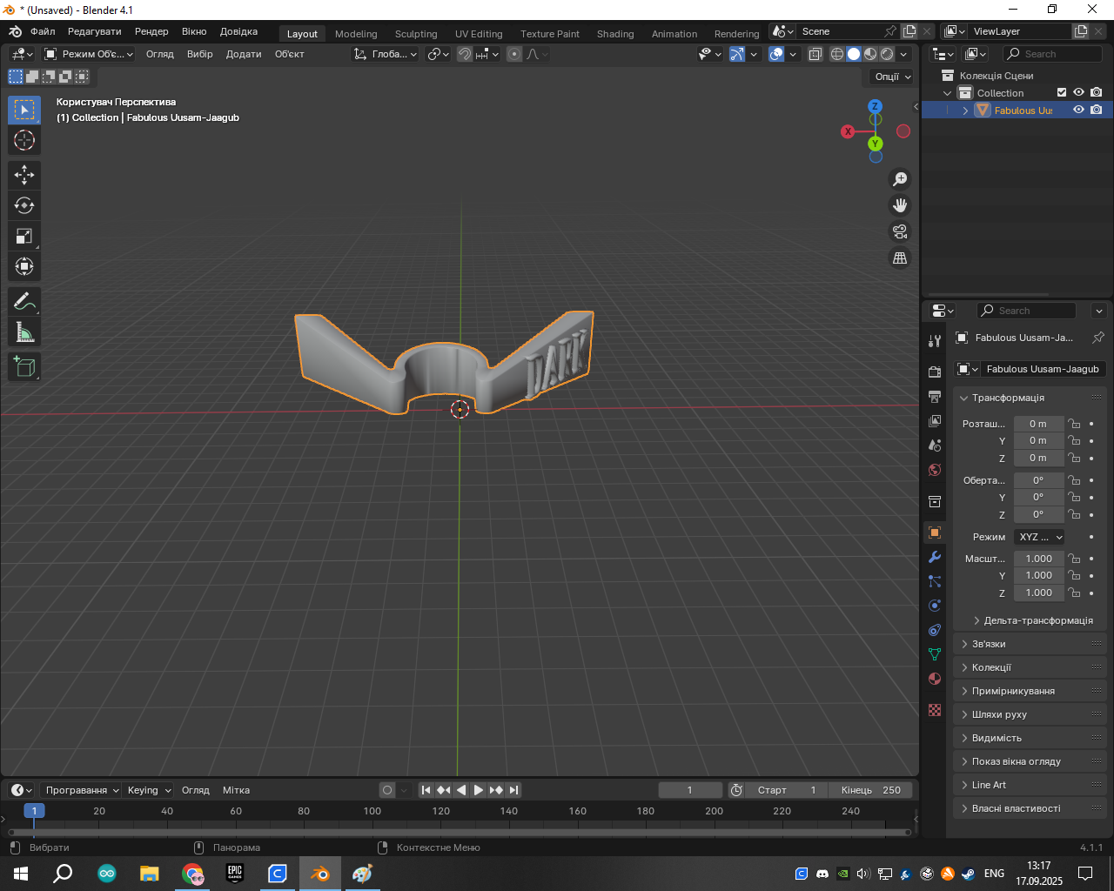Click the Location X value slider field
The height and width of the screenshot is (891, 1114).
pos(1039,424)
